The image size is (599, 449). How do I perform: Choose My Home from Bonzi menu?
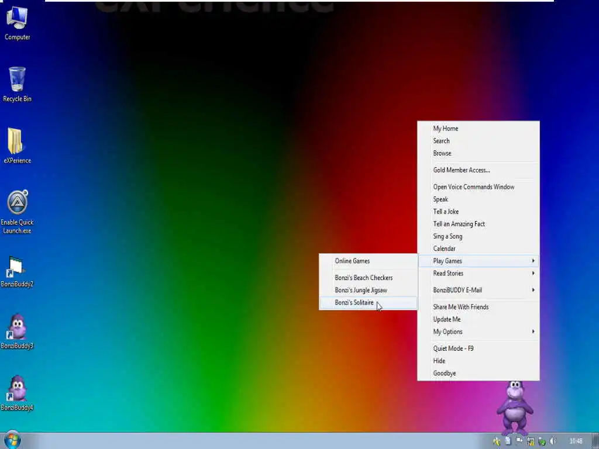point(478,129)
